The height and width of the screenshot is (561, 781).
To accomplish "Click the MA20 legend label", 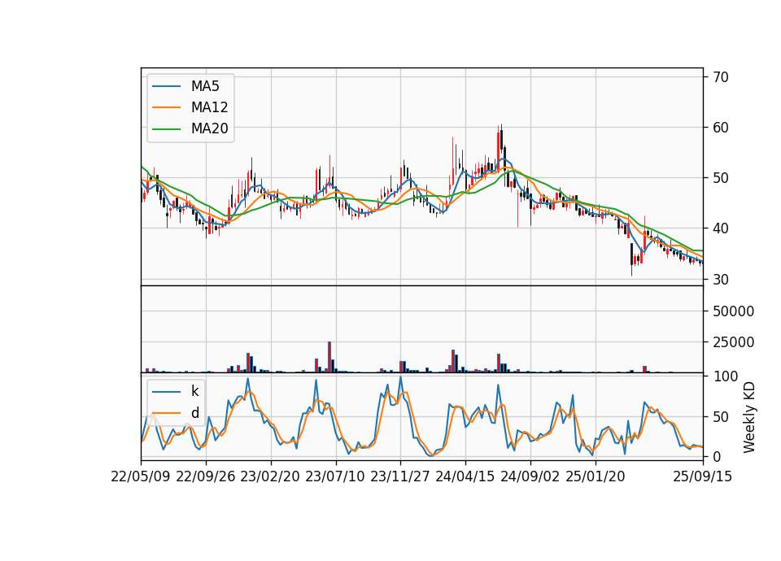I will coord(209,128).
